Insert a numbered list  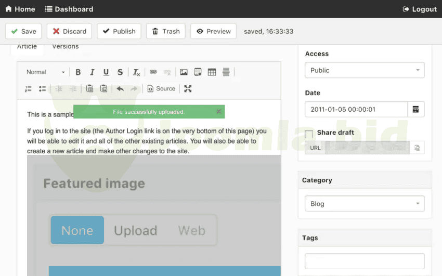click(x=29, y=89)
